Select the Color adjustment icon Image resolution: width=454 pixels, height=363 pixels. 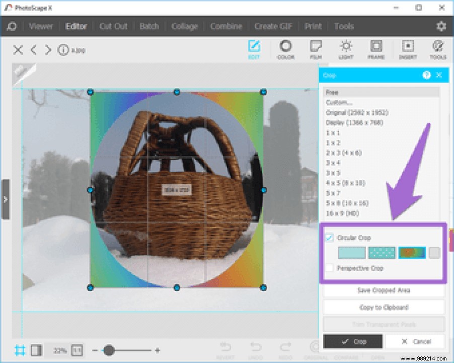click(285, 49)
